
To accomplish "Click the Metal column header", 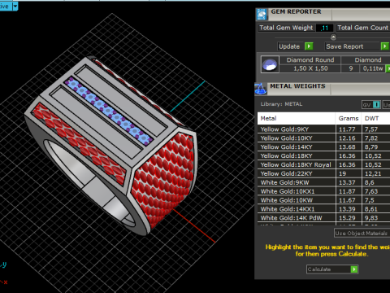I will coord(297,119).
